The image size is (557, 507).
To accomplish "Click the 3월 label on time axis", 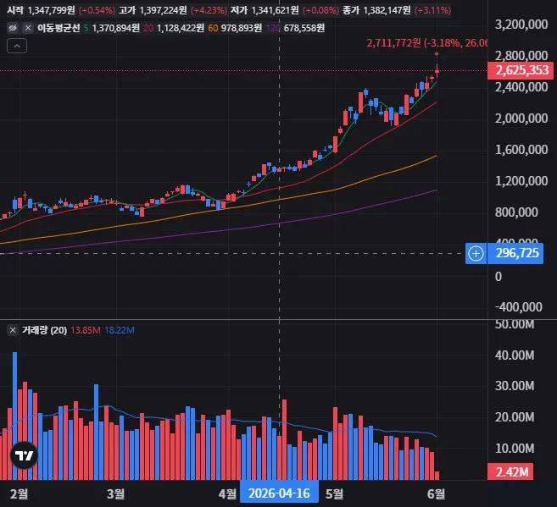I will (x=116, y=493).
